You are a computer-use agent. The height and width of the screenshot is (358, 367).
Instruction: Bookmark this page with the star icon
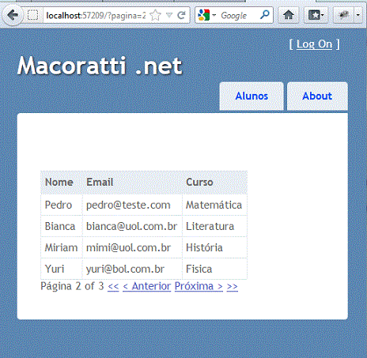click(x=155, y=15)
